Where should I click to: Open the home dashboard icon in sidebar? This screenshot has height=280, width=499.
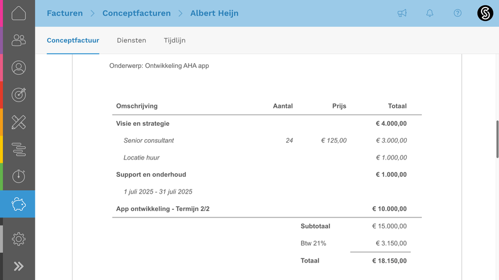19,13
